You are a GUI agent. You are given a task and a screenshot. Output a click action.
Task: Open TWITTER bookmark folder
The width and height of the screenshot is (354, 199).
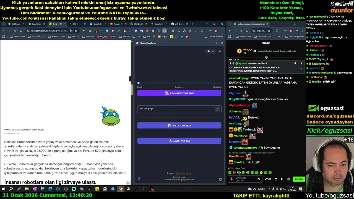(74, 36)
